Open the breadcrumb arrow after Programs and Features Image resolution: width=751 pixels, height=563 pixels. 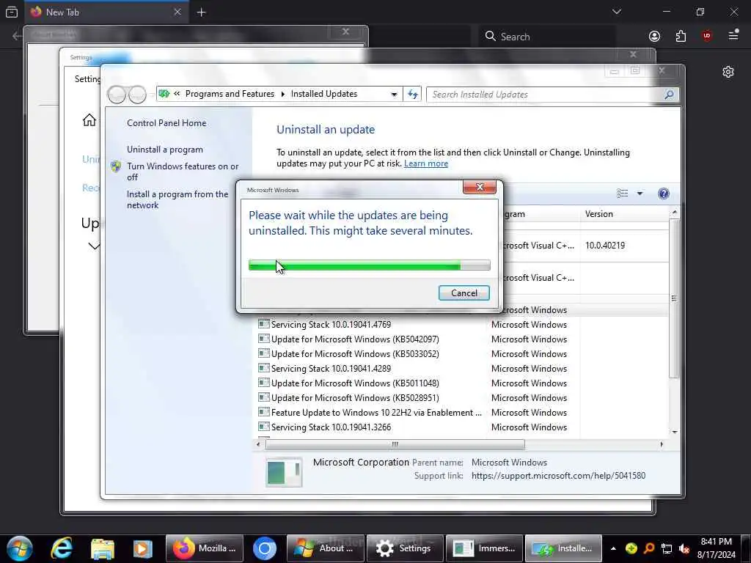(282, 95)
